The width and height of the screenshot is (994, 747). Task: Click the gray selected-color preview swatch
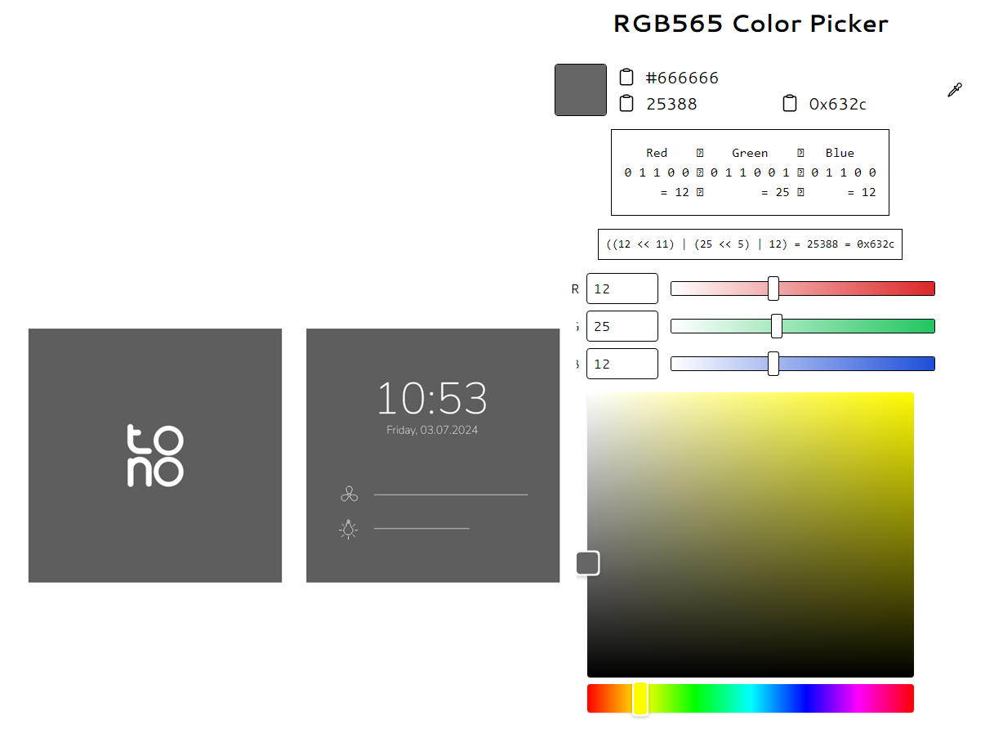click(x=581, y=90)
